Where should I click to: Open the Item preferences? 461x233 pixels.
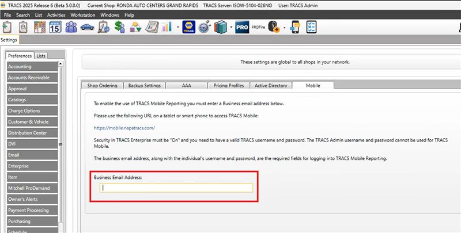32,177
